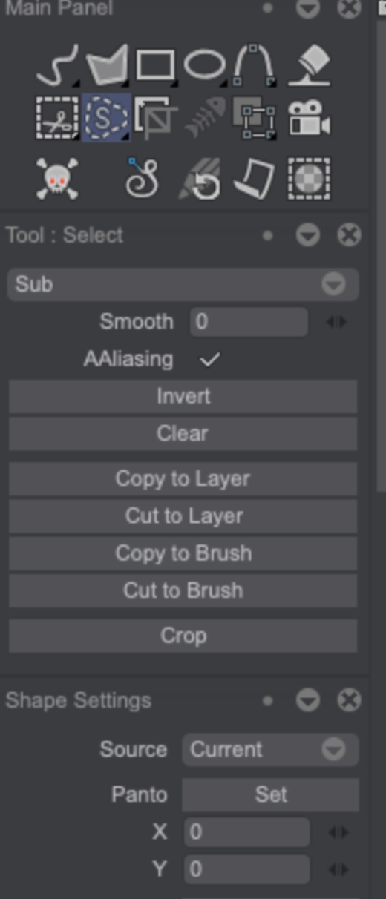Screen dimensions: 386x899
Task: Select the rectangle shape tool
Action: [155, 65]
